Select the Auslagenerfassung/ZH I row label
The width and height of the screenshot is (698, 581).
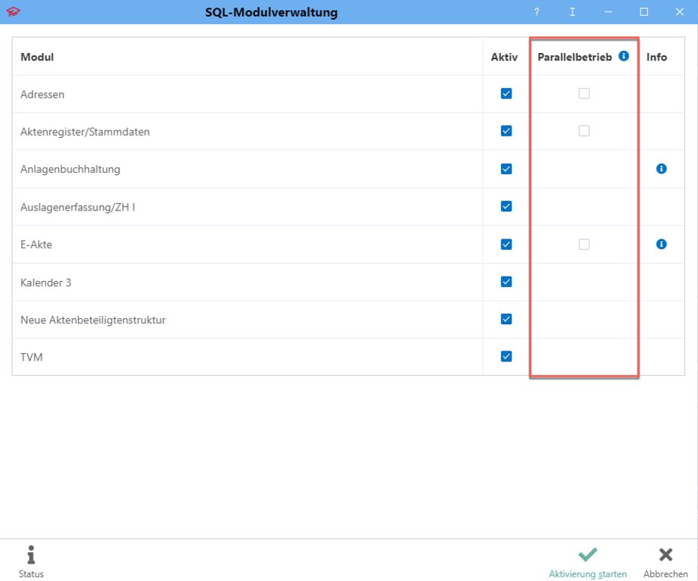(x=77, y=208)
